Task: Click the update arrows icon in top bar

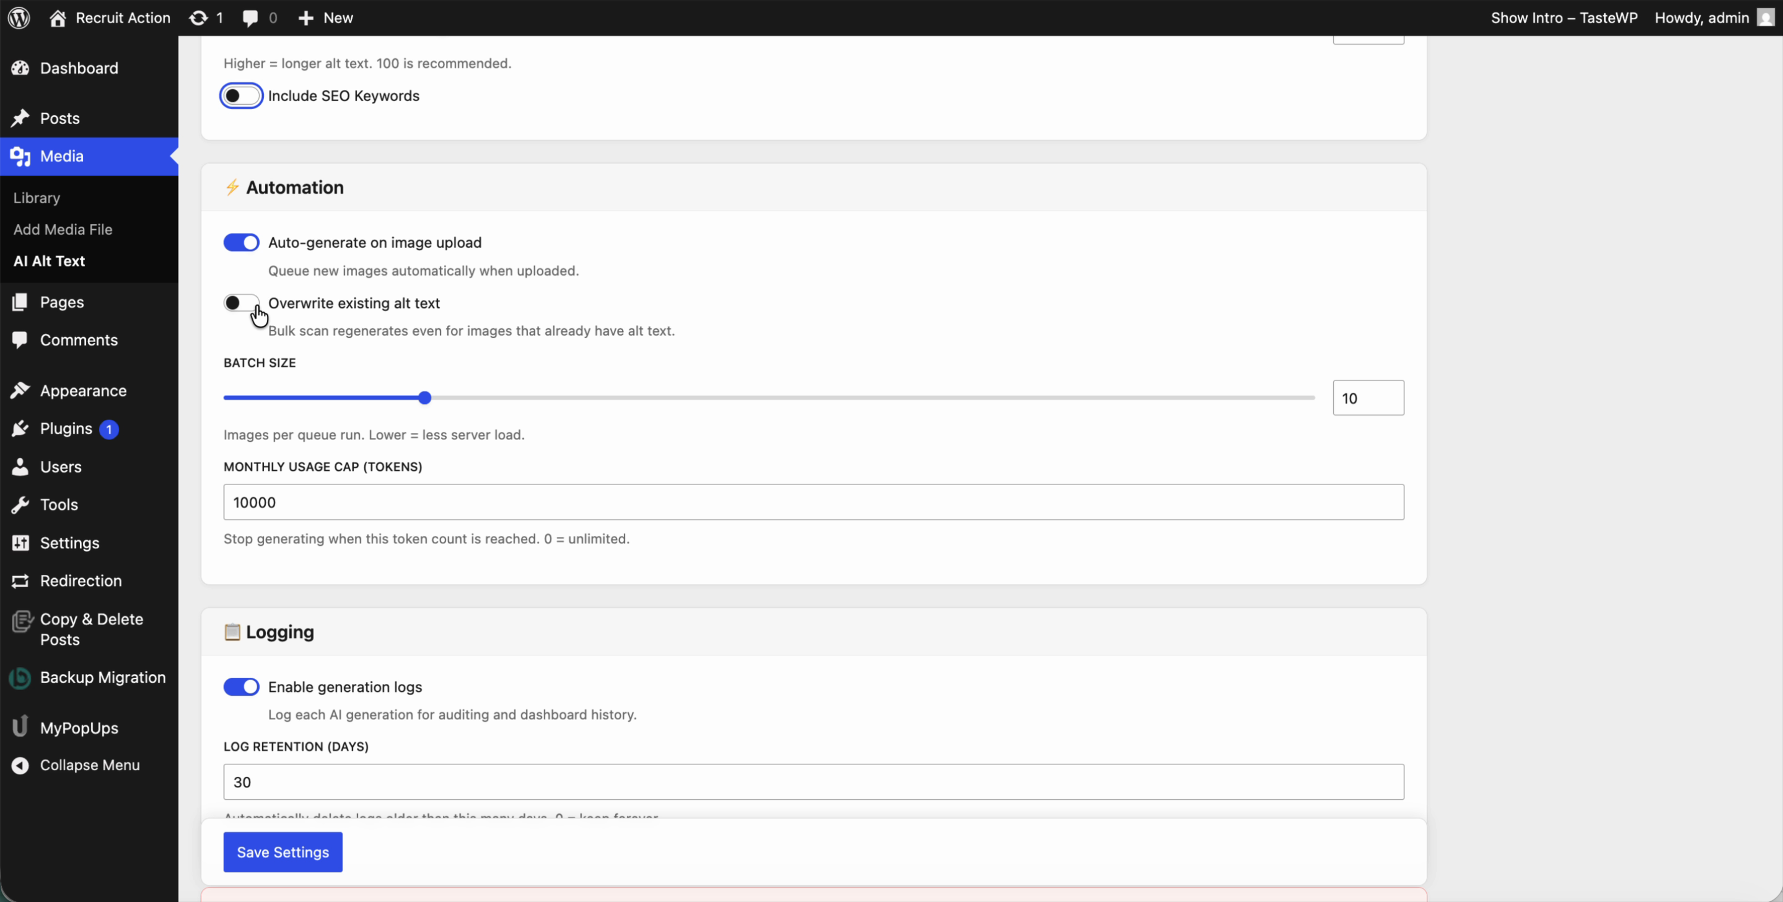Action: coord(200,17)
